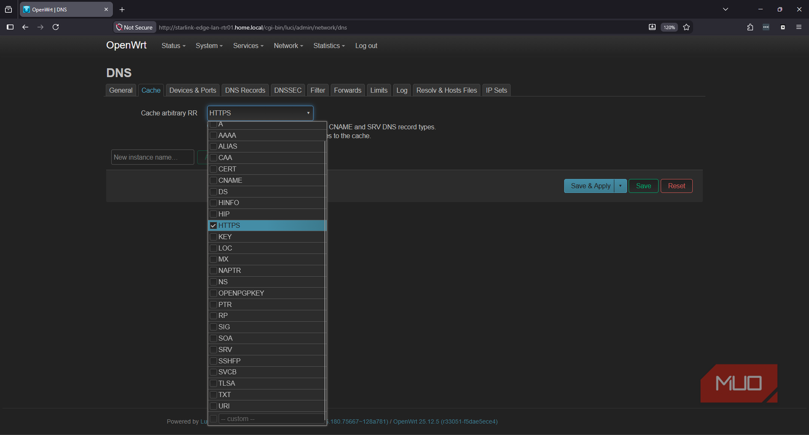Open browser hamburger menu
The height and width of the screenshot is (435, 809).
pos(799,27)
